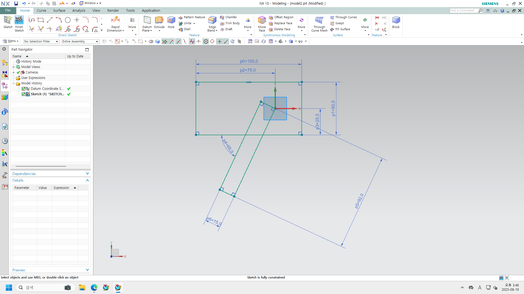Click the Chamfer button

[229, 17]
